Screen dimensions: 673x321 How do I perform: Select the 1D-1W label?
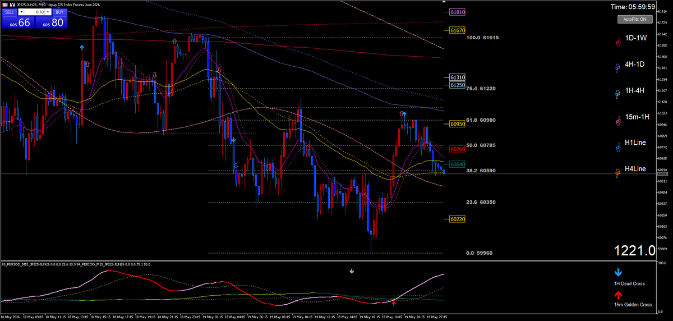(x=636, y=38)
